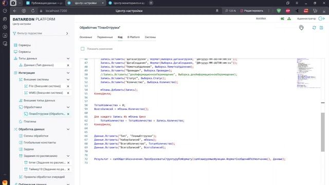Reload the page in browser toolbar

pyautogui.click(x=33, y=11)
